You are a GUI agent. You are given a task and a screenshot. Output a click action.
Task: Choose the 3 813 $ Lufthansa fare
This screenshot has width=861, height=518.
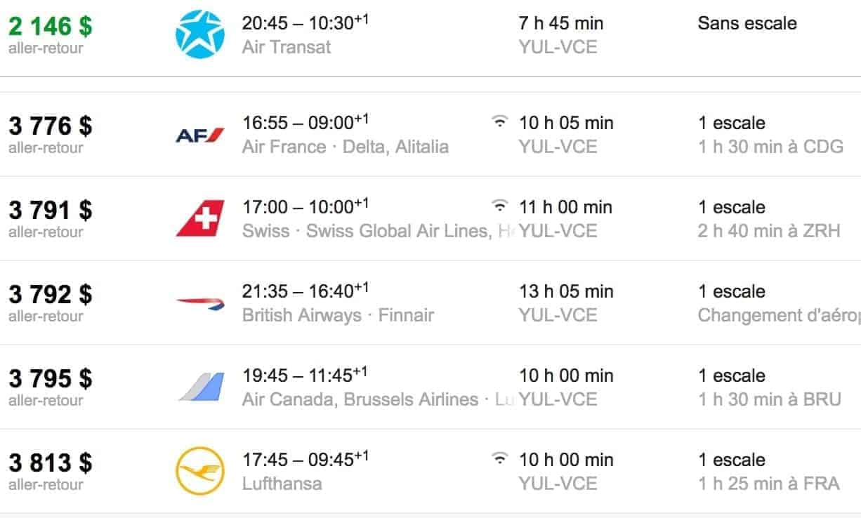[50, 463]
